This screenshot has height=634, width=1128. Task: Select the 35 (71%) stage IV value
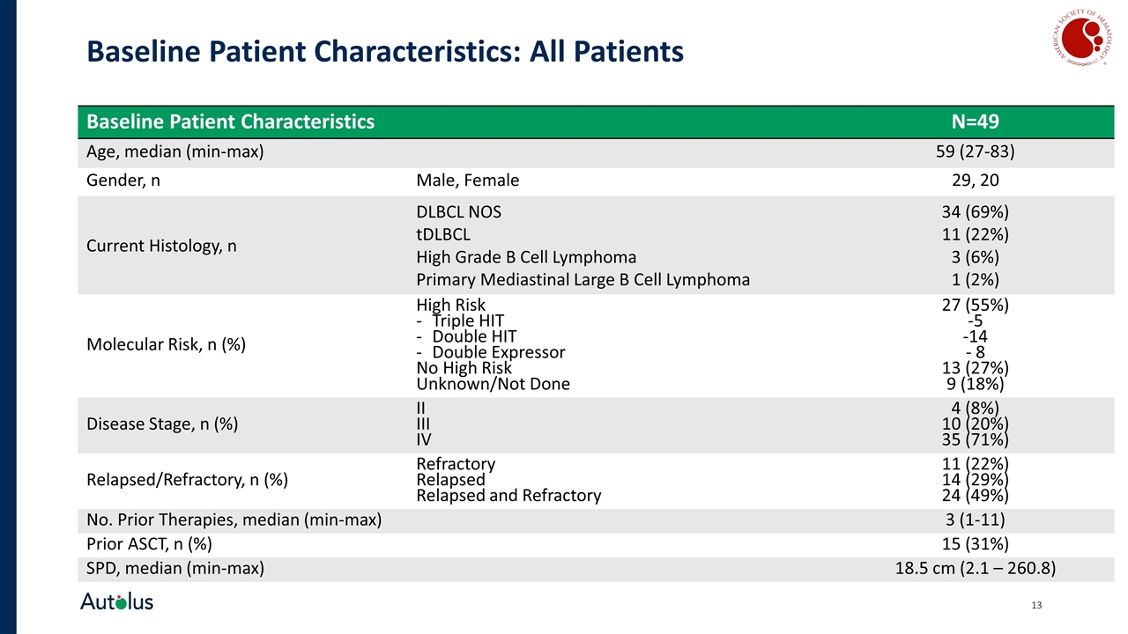975,440
